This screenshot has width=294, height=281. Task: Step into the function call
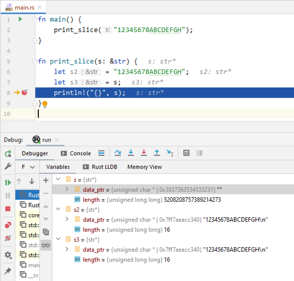[131, 153]
